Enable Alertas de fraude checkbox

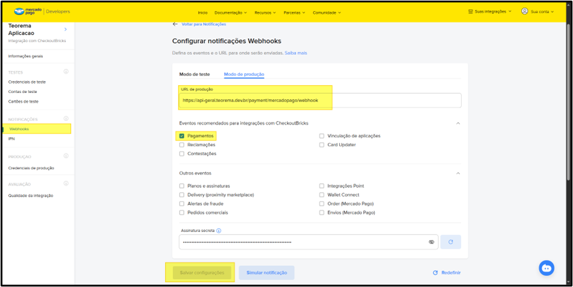point(181,204)
